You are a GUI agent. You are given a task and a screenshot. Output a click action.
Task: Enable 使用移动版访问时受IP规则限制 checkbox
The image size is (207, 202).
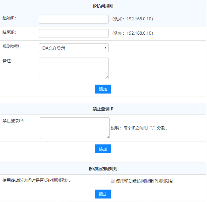click(112, 181)
